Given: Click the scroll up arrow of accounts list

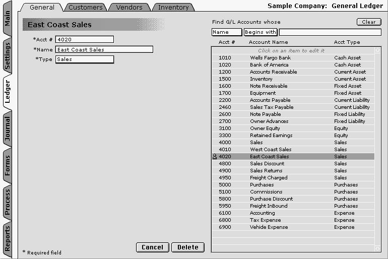Looking at the screenshot, I should point(377,50).
